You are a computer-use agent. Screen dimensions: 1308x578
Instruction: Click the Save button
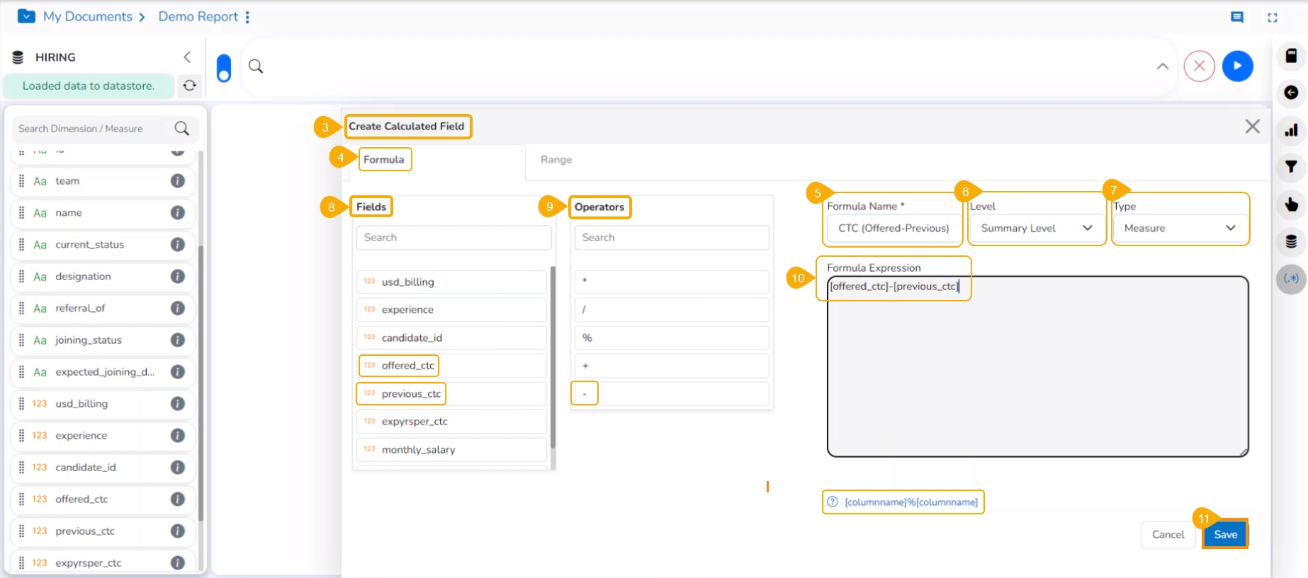[1225, 535]
